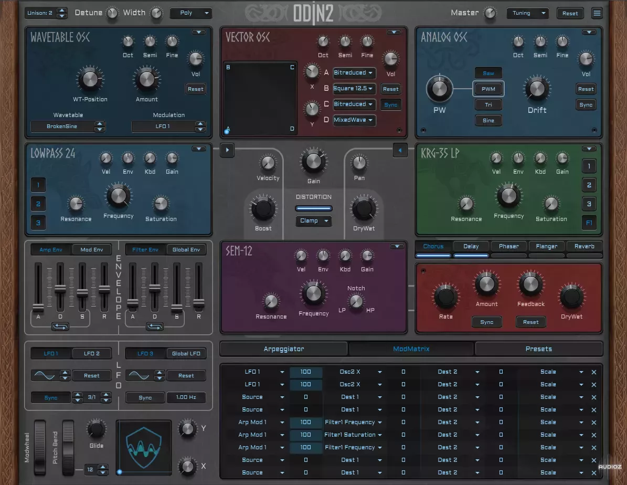Switch to the Presets tab

point(539,349)
